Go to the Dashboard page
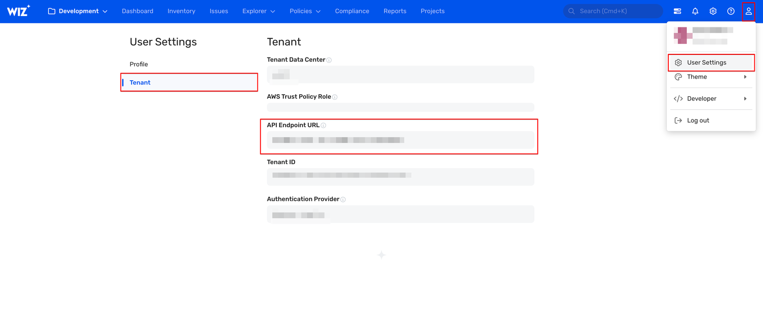Screen dimensions: 763x326 pyautogui.click(x=137, y=11)
